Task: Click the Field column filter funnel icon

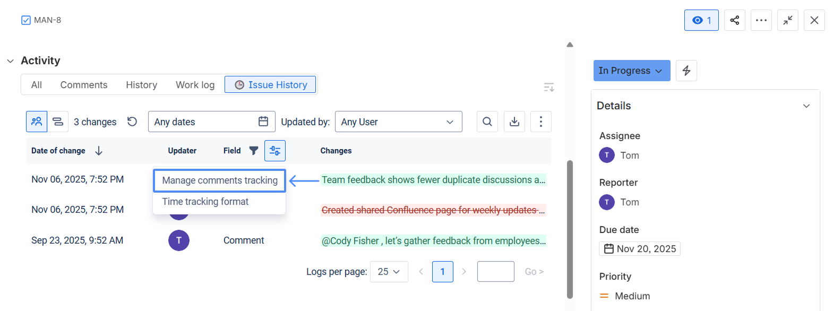Action: pyautogui.click(x=254, y=151)
